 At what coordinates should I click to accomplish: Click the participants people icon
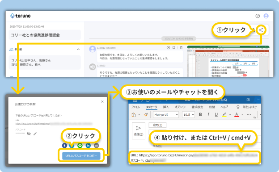tap(11, 49)
